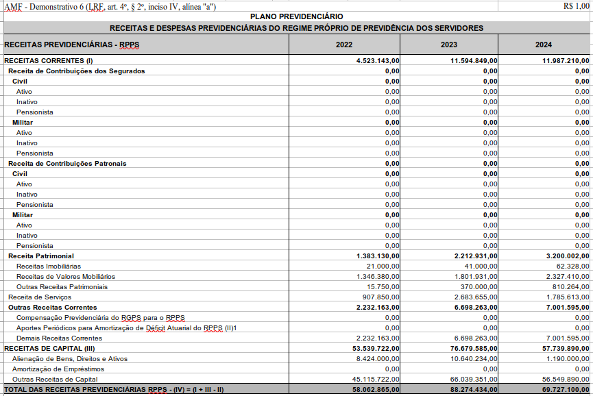Click the value 4.523.143,00 in 2022 column
This screenshot has height=396, width=593.
(377, 61)
